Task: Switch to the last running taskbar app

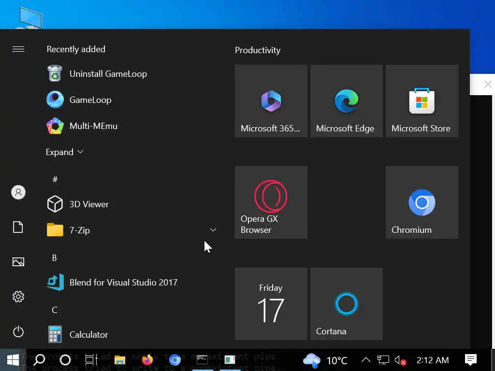Action: click(x=230, y=360)
